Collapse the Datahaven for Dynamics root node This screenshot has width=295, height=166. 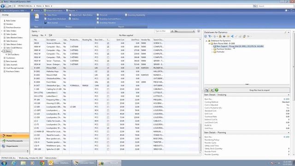[x=206, y=41]
